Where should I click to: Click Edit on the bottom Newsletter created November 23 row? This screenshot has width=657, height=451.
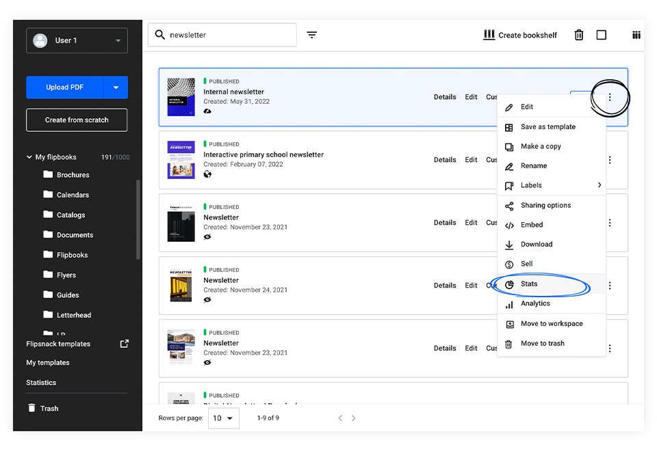(471, 348)
